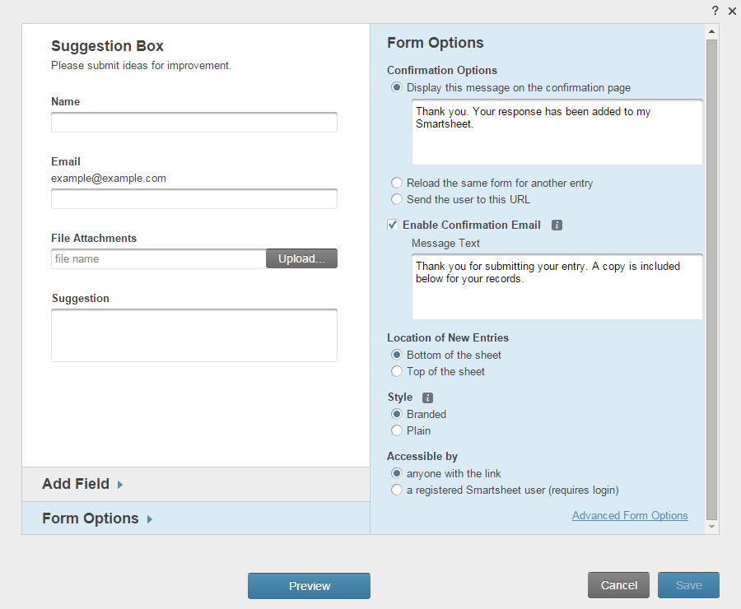Screen dimensions: 741x609
Task: Click the scroll down arrow in options panel
Action: point(712,527)
